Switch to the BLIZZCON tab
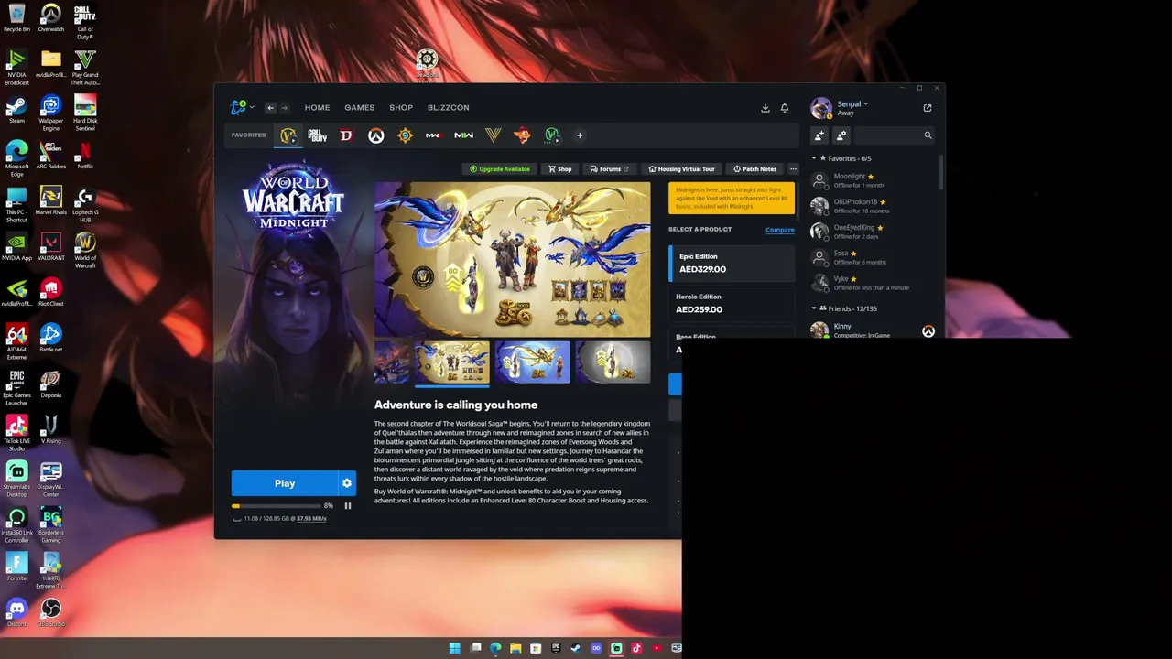Screen dimensions: 1172x659 [448, 108]
